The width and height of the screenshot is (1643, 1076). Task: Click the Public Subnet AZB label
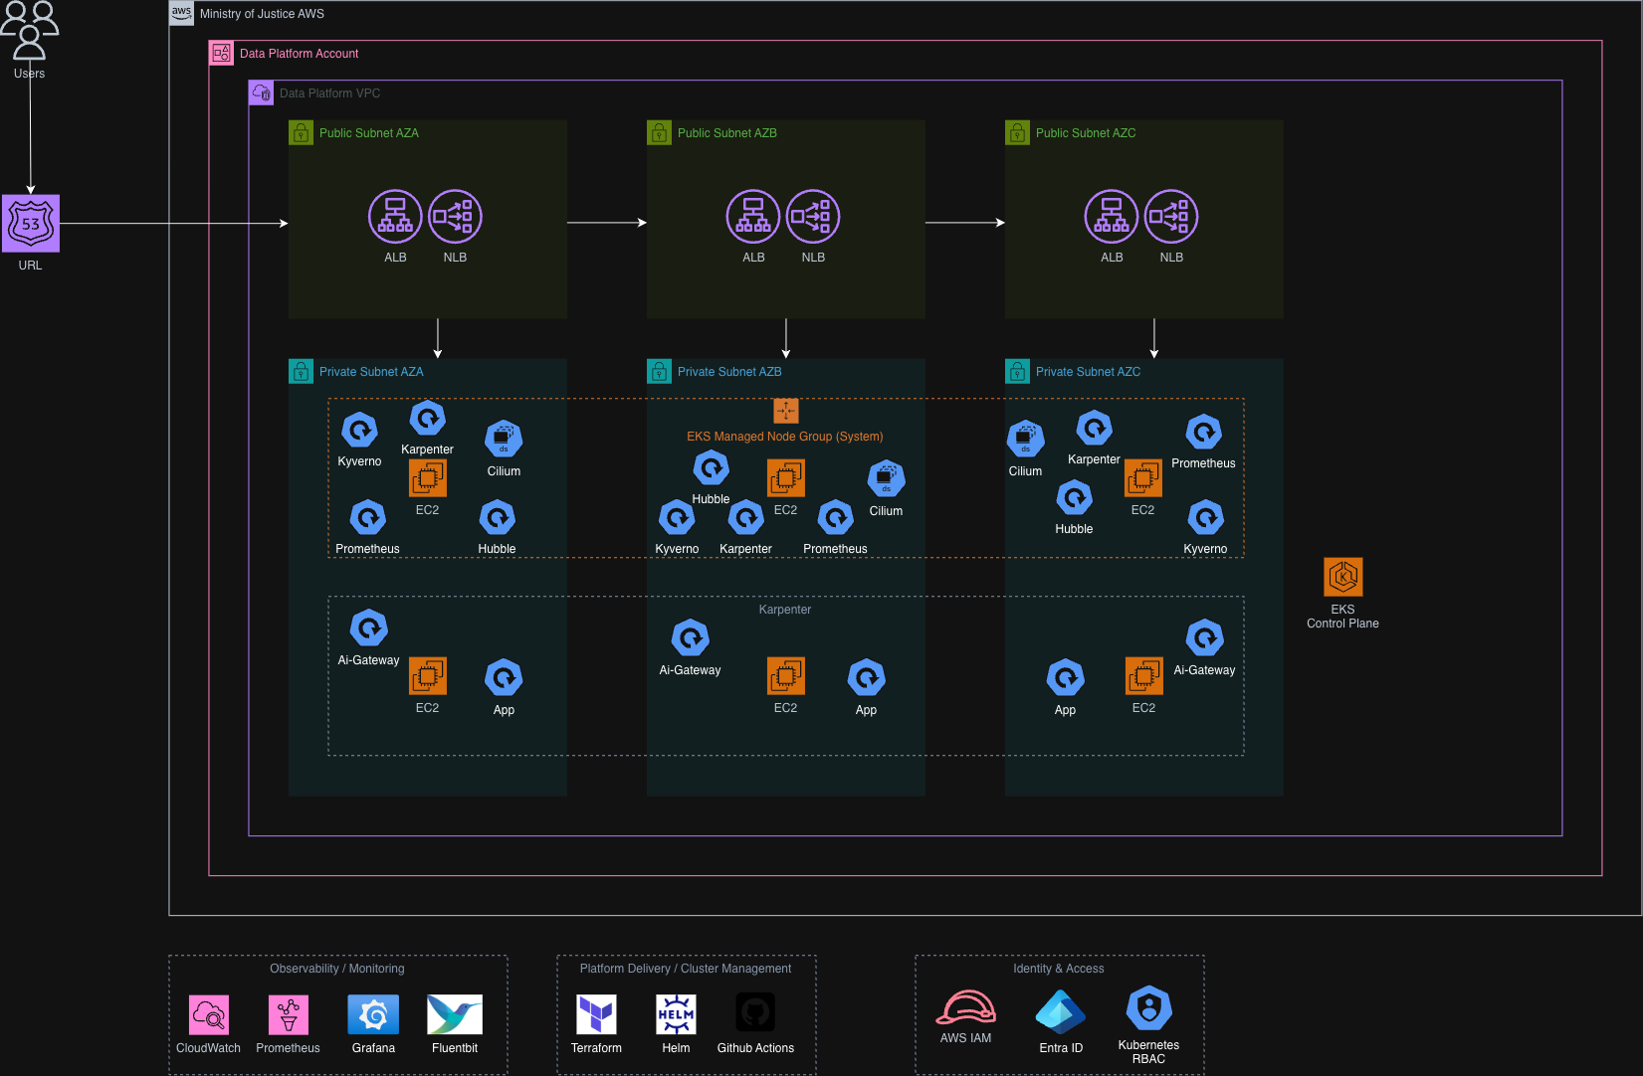(727, 133)
